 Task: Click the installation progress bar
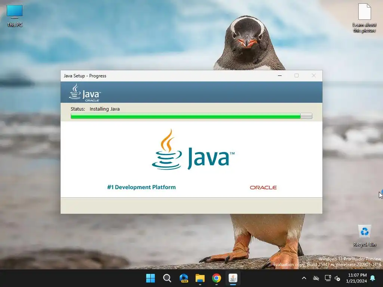click(191, 116)
